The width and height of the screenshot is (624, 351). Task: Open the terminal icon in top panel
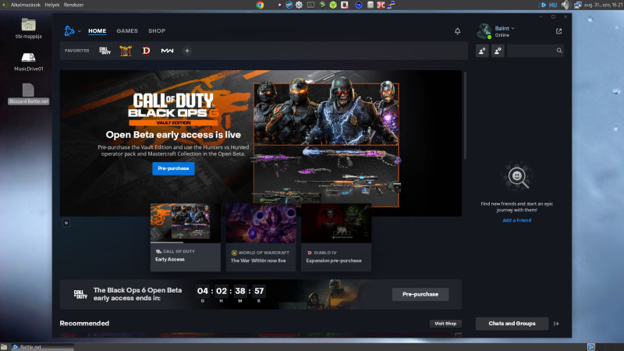(310, 5)
